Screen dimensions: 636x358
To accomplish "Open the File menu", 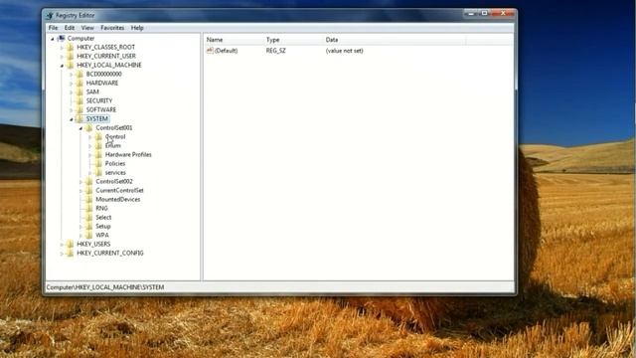I will tap(53, 28).
